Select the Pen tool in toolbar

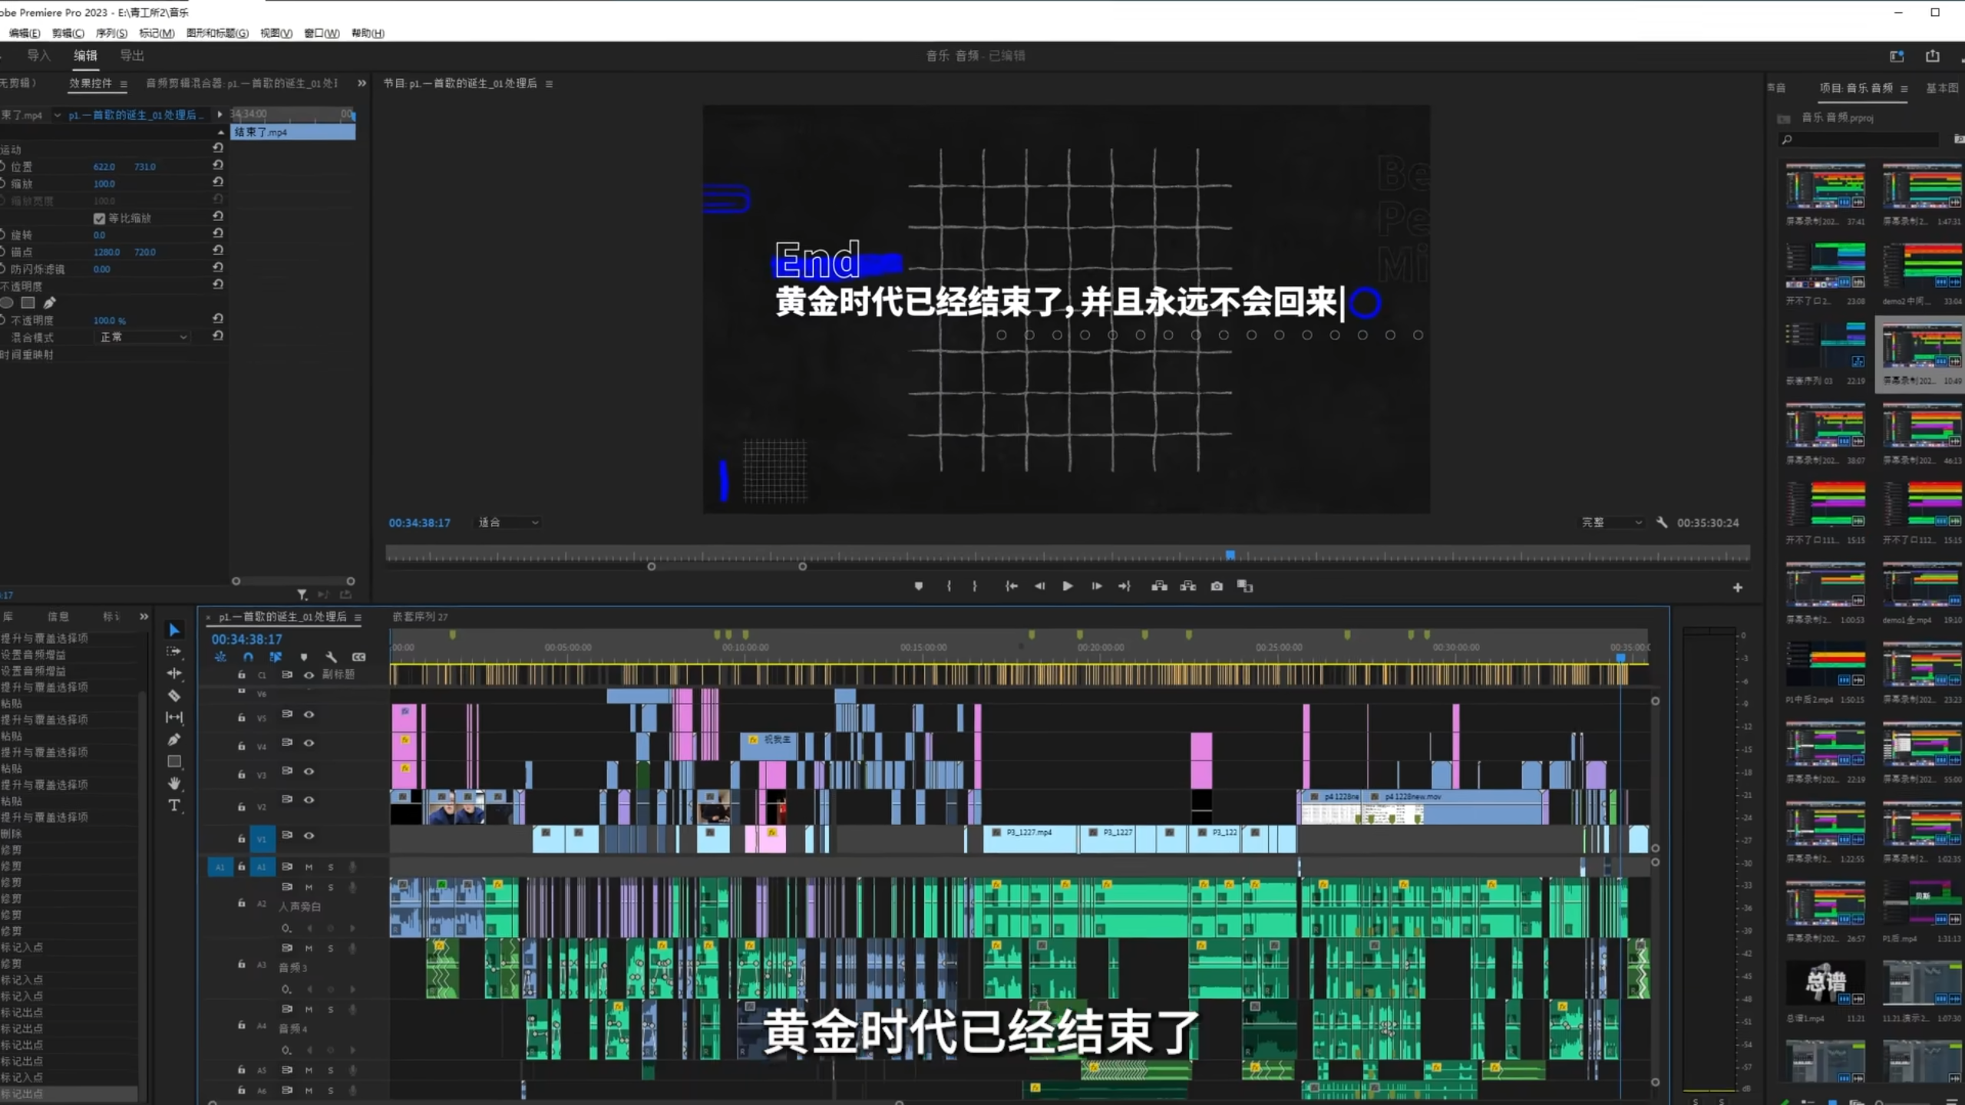coord(174,740)
